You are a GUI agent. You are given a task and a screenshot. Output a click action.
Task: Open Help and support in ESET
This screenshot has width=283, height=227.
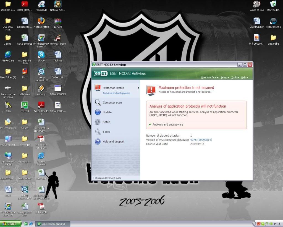tap(113, 142)
